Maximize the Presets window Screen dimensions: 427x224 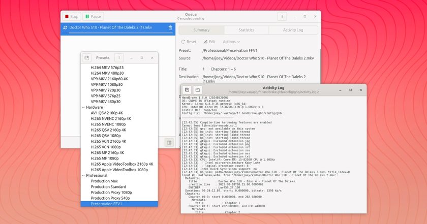click(142, 58)
